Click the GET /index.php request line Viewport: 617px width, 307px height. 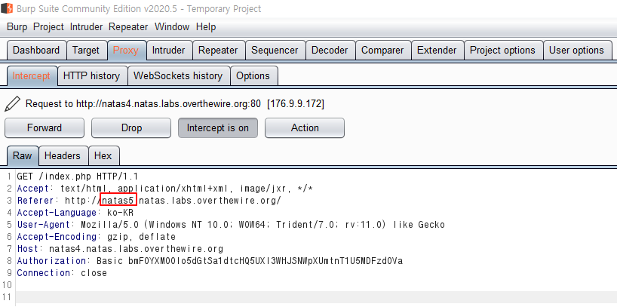coord(78,177)
